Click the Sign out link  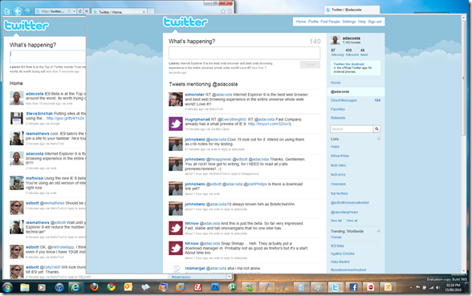[x=374, y=22]
